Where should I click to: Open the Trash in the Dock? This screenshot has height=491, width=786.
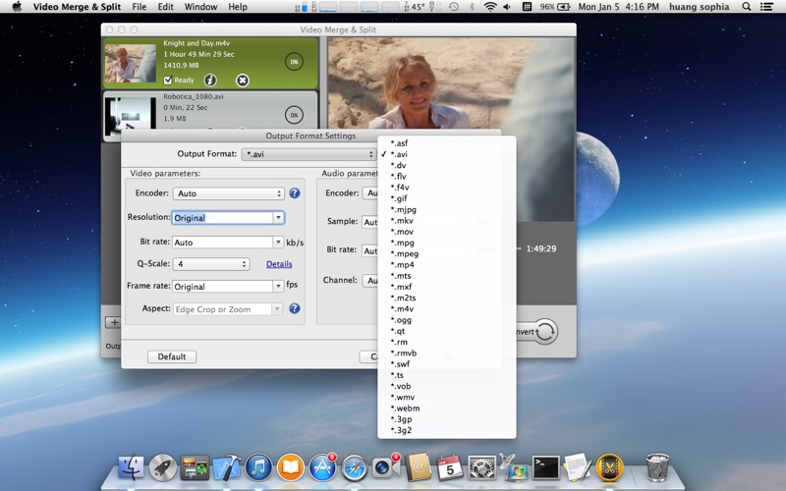[x=656, y=467]
